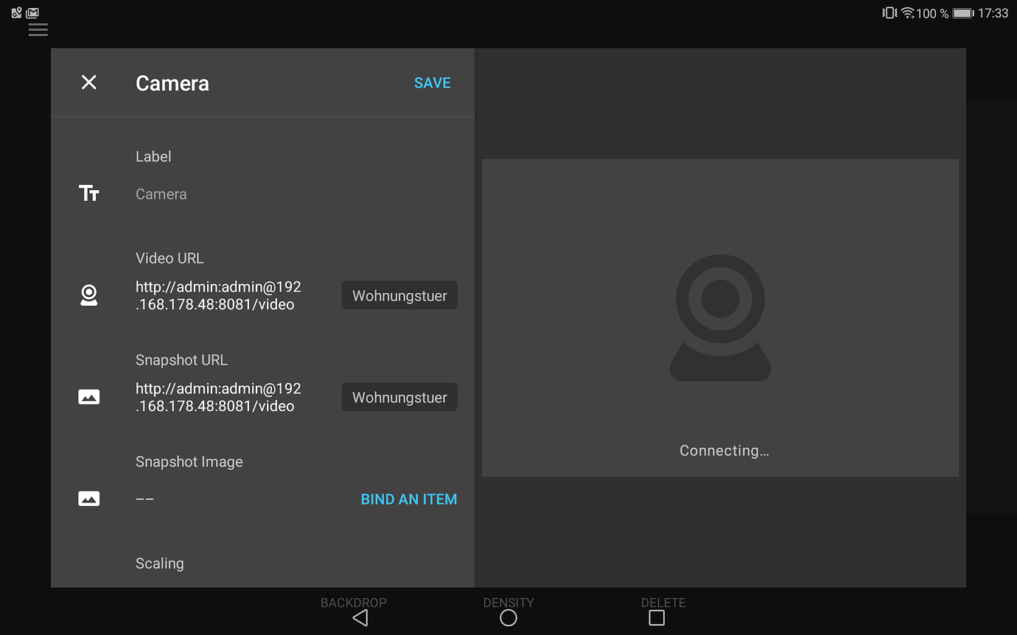Tap the webcam placeholder in the preview pane
Viewport: 1017px width, 635px height.
[x=720, y=317]
